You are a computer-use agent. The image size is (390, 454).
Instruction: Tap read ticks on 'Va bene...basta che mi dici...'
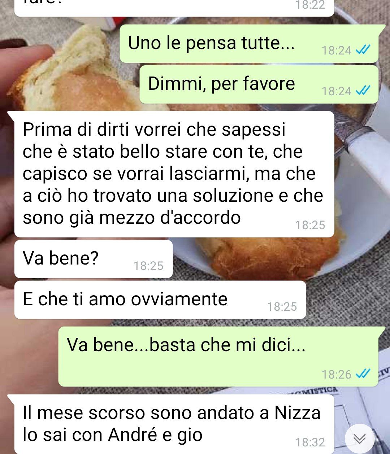point(363,374)
